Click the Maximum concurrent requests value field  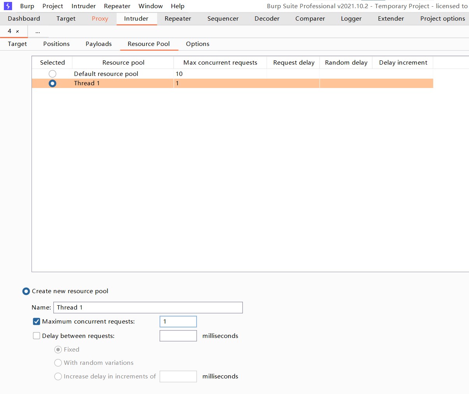pyautogui.click(x=178, y=322)
